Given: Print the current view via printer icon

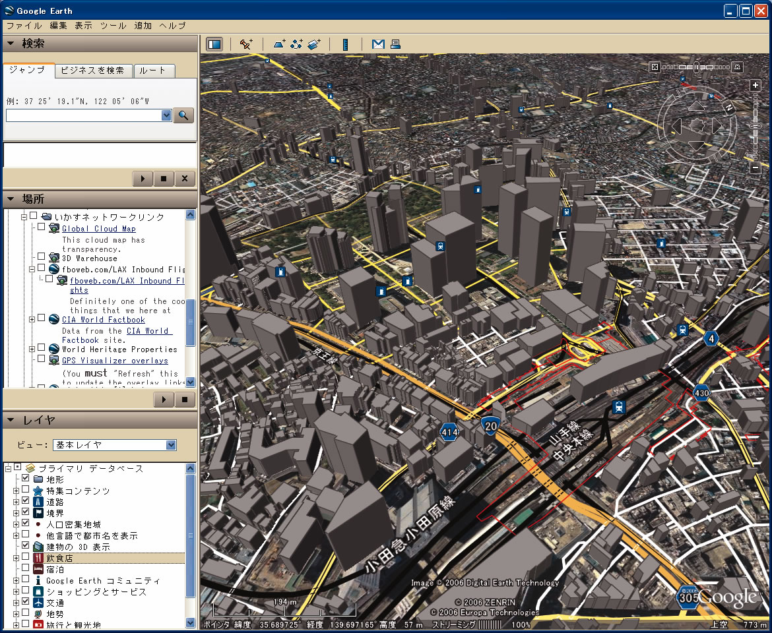Looking at the screenshot, I should (395, 44).
